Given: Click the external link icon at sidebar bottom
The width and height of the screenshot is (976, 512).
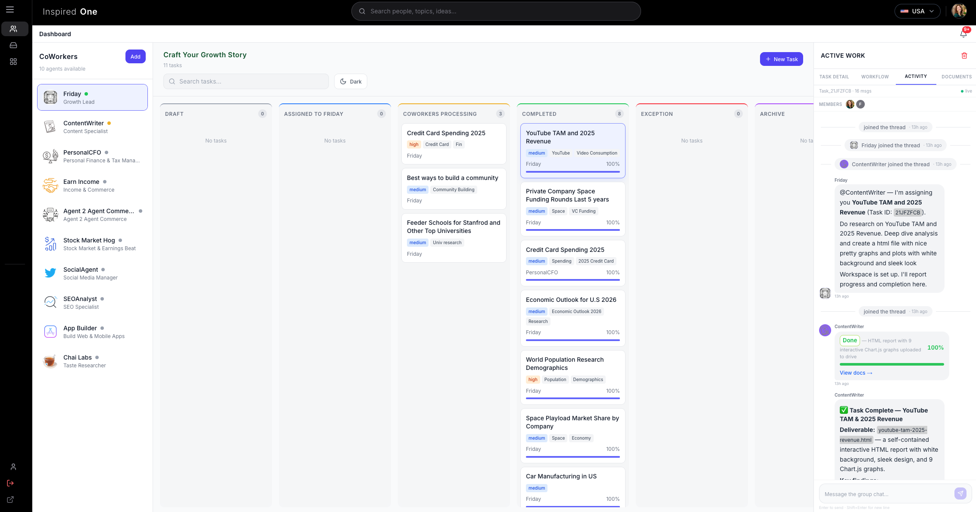Looking at the screenshot, I should pyautogui.click(x=10, y=500).
